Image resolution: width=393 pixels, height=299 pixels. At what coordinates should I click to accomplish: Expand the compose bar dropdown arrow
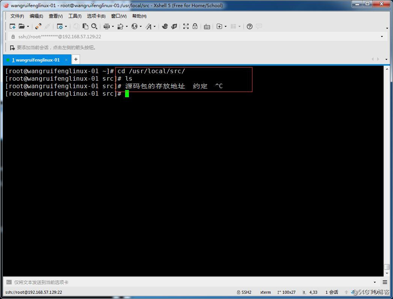point(375,282)
